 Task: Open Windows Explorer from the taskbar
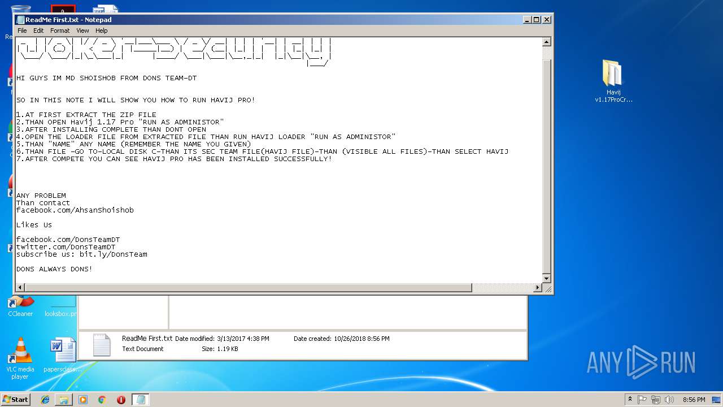click(x=64, y=400)
